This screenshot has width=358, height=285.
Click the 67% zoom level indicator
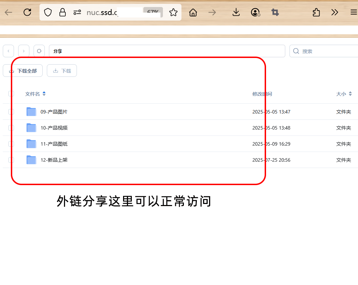pyautogui.click(x=153, y=12)
